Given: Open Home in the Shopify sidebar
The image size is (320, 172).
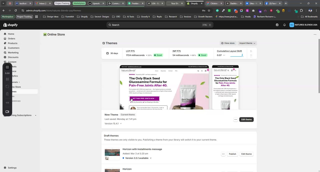Looking at the screenshot, I should pos(11,34).
